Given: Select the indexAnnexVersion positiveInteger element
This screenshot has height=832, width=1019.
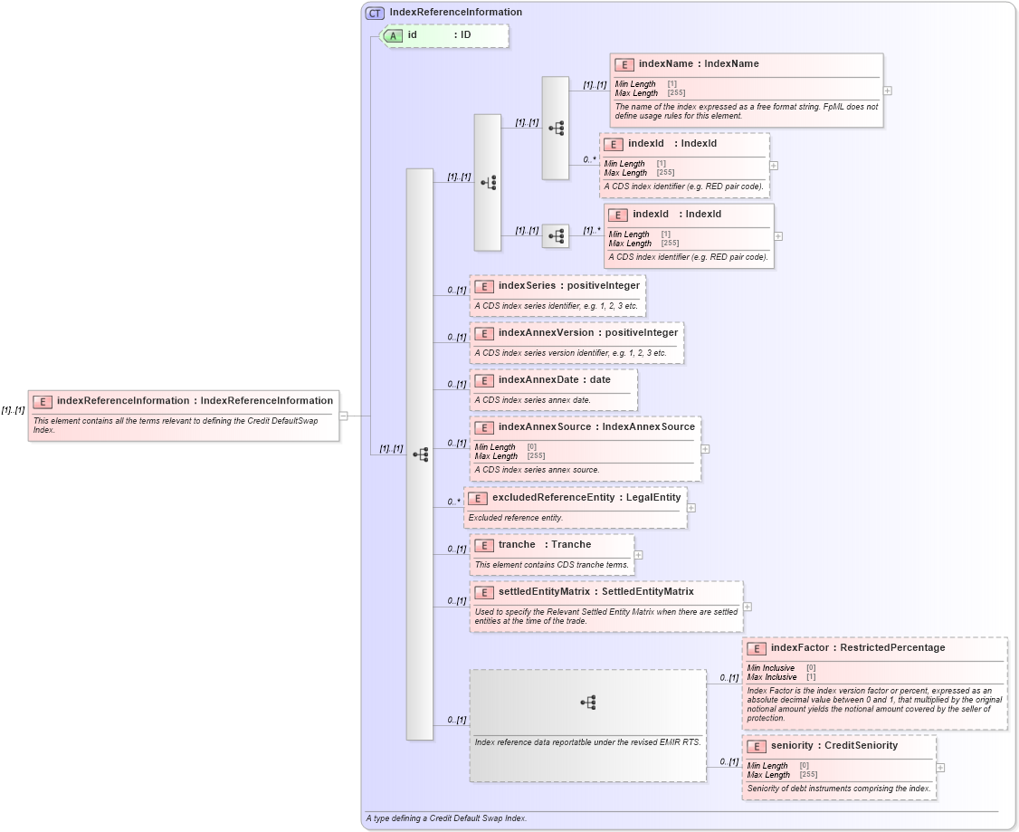Looking at the screenshot, I should pos(485,333).
